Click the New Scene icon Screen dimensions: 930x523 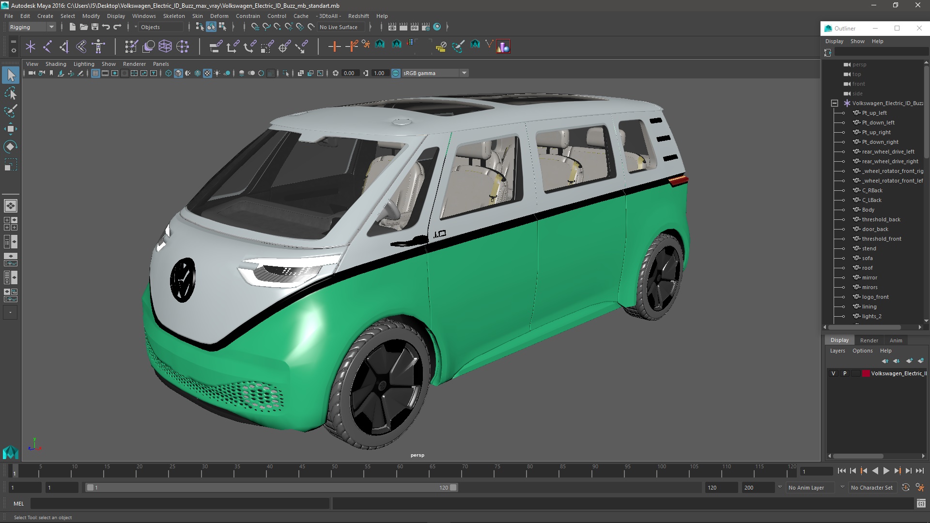pyautogui.click(x=72, y=27)
